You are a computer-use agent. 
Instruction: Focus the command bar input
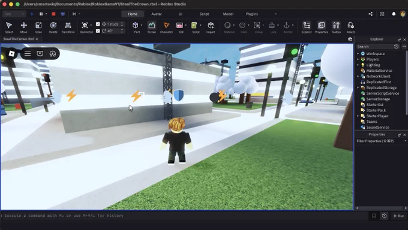click(x=184, y=216)
